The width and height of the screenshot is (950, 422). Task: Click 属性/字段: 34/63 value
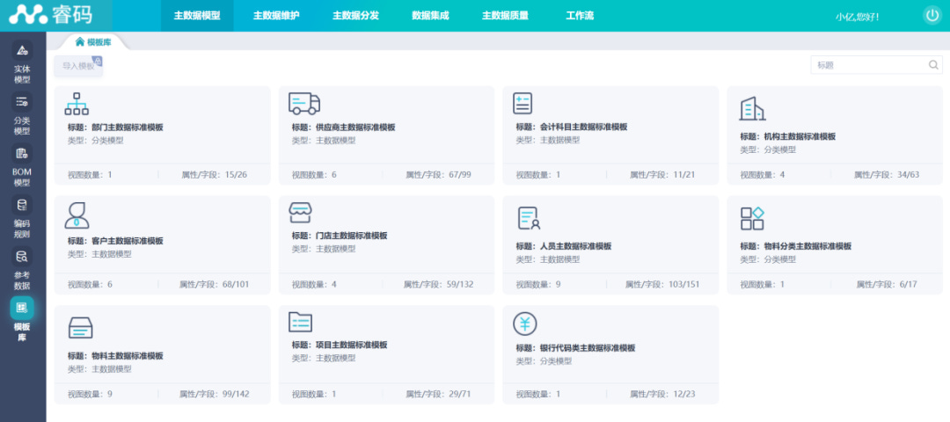pyautogui.click(x=887, y=174)
